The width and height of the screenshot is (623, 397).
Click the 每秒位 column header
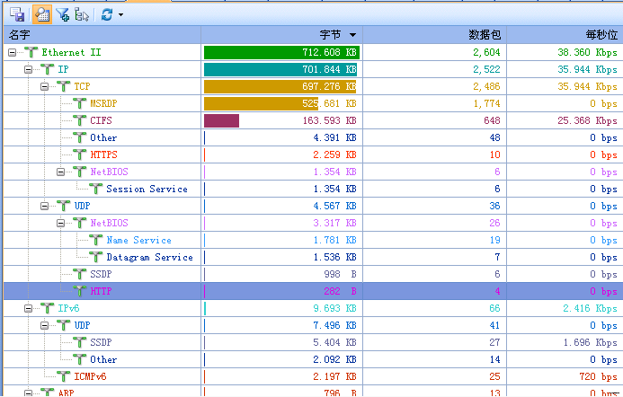[x=601, y=35]
